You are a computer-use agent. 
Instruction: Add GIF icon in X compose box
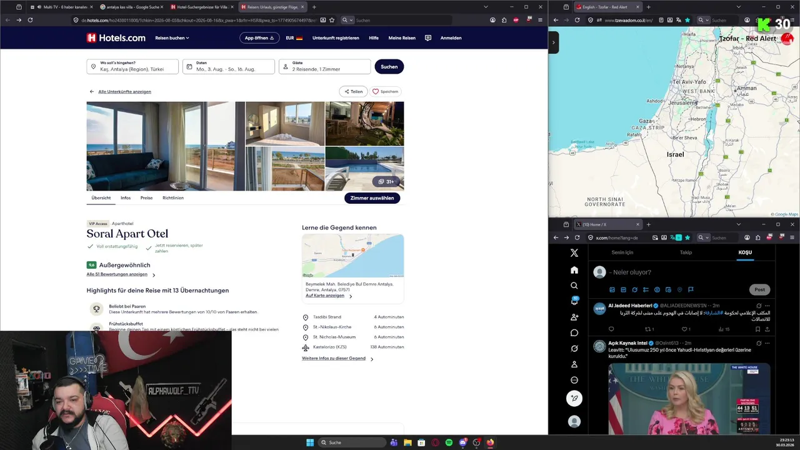624,289
